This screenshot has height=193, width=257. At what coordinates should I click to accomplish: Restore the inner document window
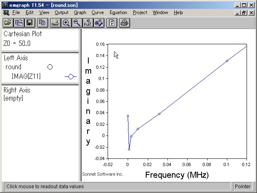[244, 12]
